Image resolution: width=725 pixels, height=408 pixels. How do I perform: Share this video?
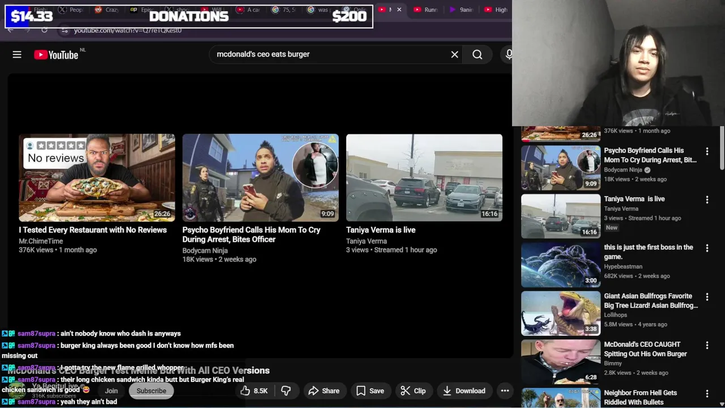(x=324, y=390)
